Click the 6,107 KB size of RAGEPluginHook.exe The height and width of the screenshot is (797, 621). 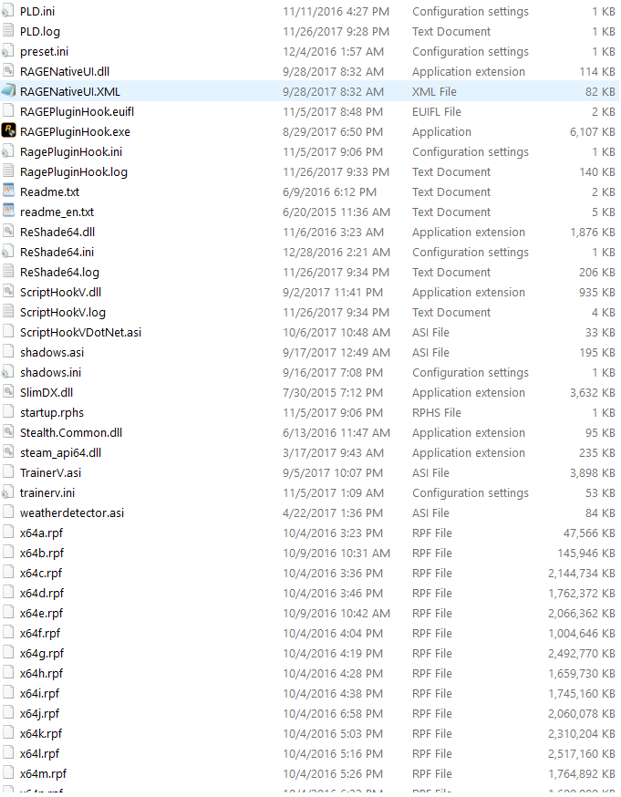point(592,131)
